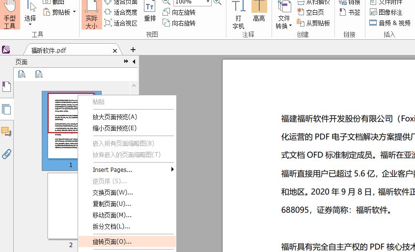Image resolution: width=415 pixels, height=252 pixels.
Task: Rotate view left (向左旋转)
Action: tap(179, 12)
